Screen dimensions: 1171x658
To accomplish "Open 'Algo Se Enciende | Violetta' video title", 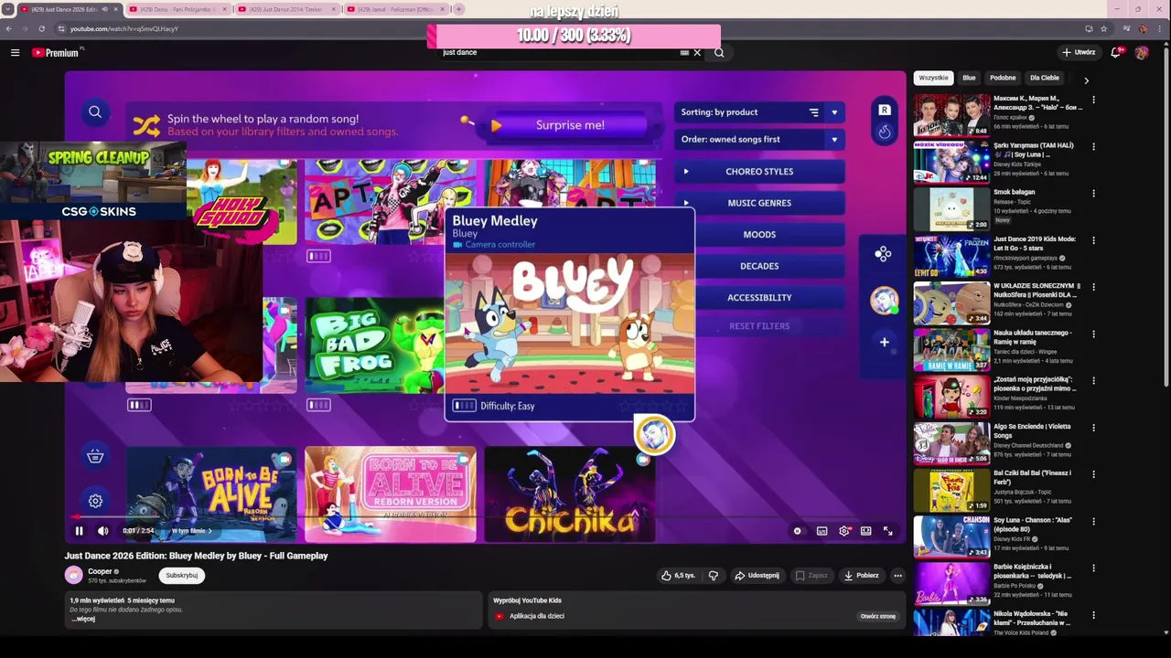I will click(x=1034, y=430).
